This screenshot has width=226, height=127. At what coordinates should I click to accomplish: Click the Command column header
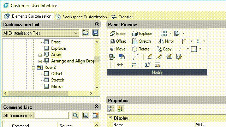pyautogui.click(x=34, y=125)
